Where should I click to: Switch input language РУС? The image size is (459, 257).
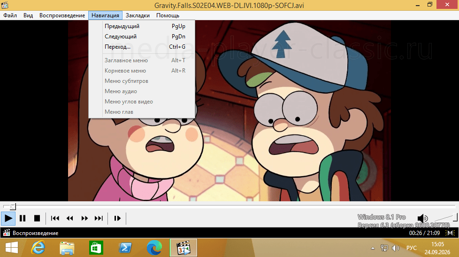411,248
